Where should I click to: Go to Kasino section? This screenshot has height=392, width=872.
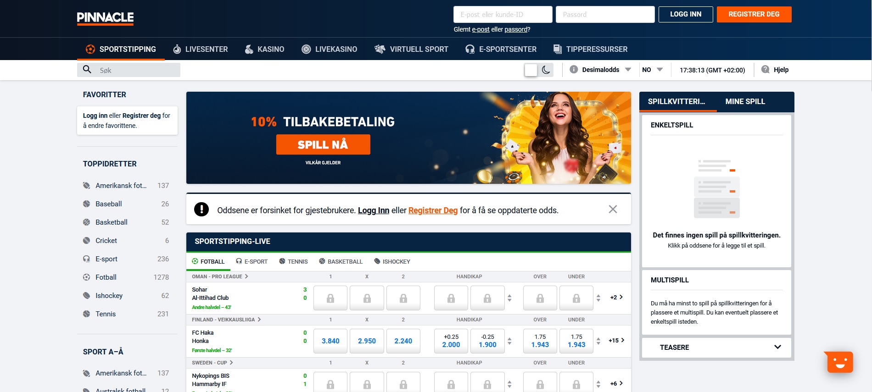(264, 49)
